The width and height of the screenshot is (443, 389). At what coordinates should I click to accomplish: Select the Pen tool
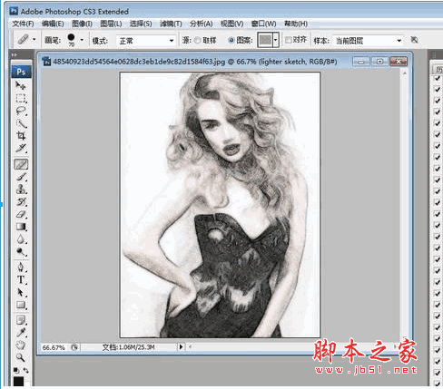(21, 267)
